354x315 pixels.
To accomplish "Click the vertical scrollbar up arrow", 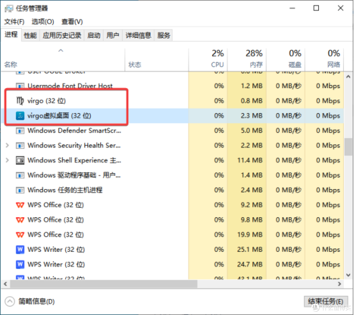I will (348, 77).
